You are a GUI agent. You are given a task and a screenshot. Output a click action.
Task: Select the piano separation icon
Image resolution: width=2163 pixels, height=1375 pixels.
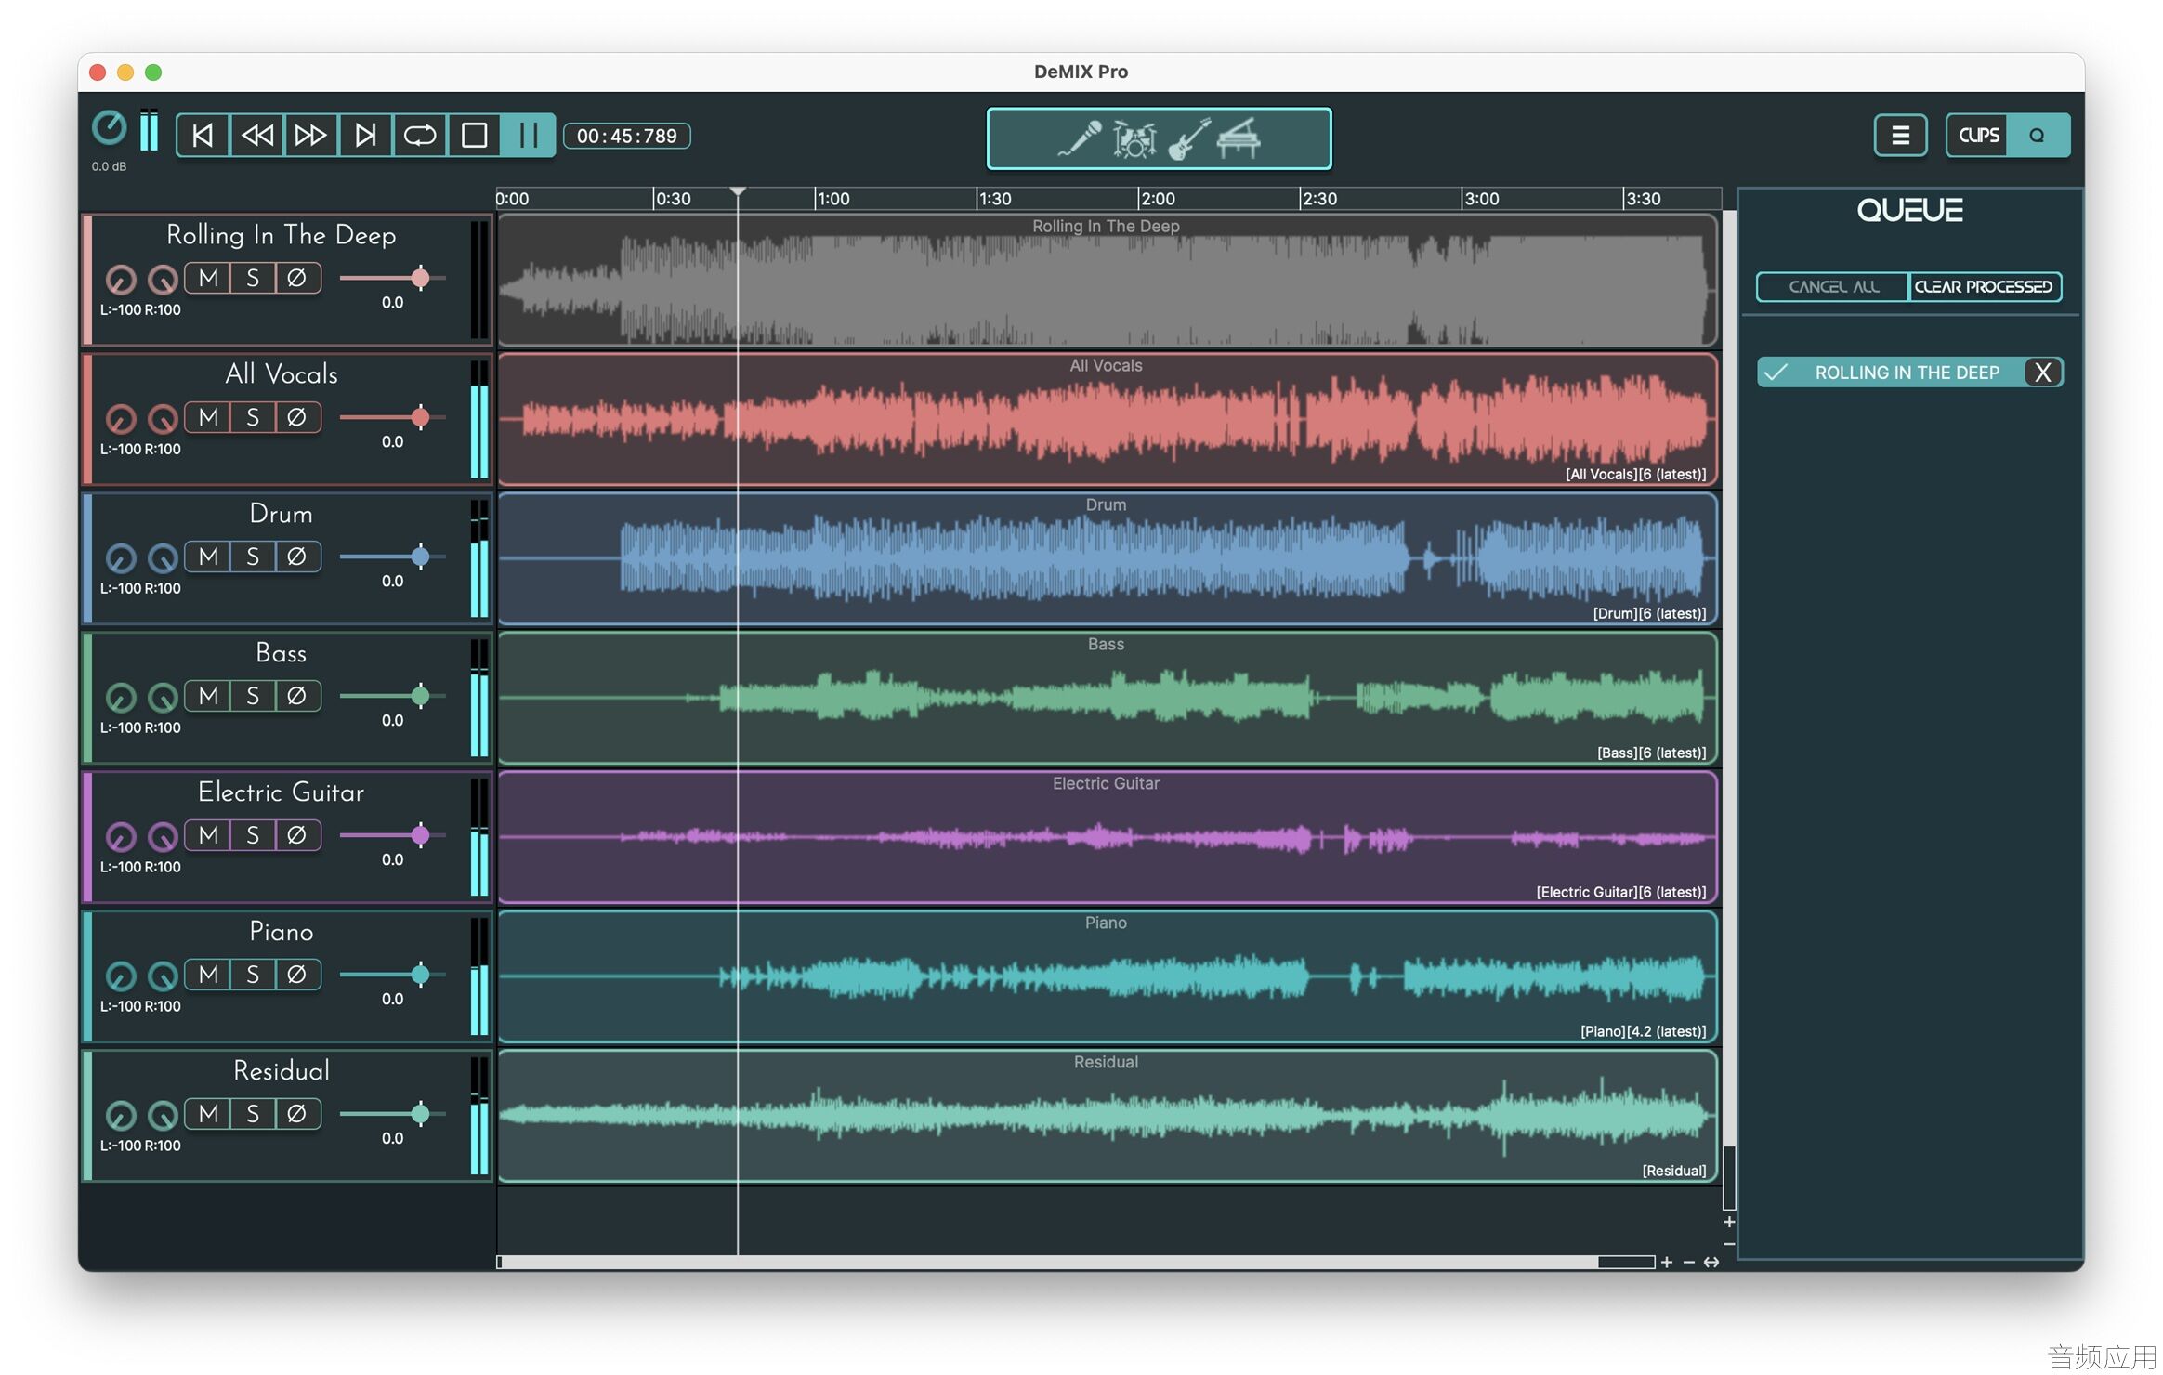pyautogui.click(x=1239, y=139)
